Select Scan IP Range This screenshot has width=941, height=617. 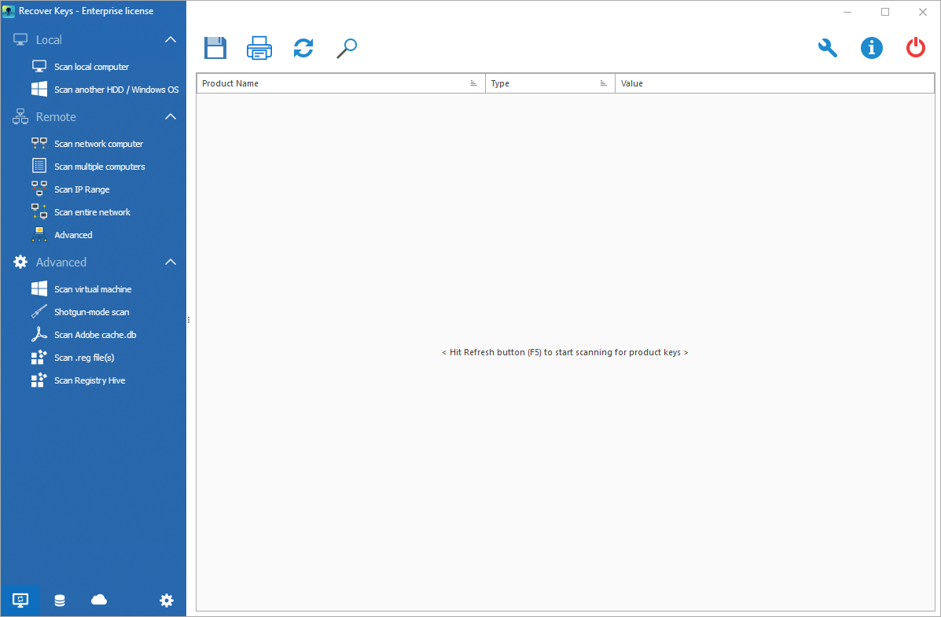pyautogui.click(x=82, y=189)
